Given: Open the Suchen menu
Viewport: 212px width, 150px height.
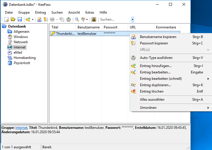Looking at the screenshot, I should [57, 12].
